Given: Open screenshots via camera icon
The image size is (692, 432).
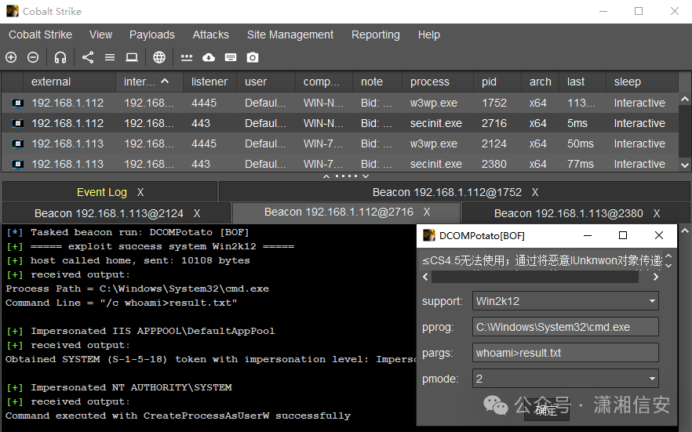Looking at the screenshot, I should tap(253, 57).
